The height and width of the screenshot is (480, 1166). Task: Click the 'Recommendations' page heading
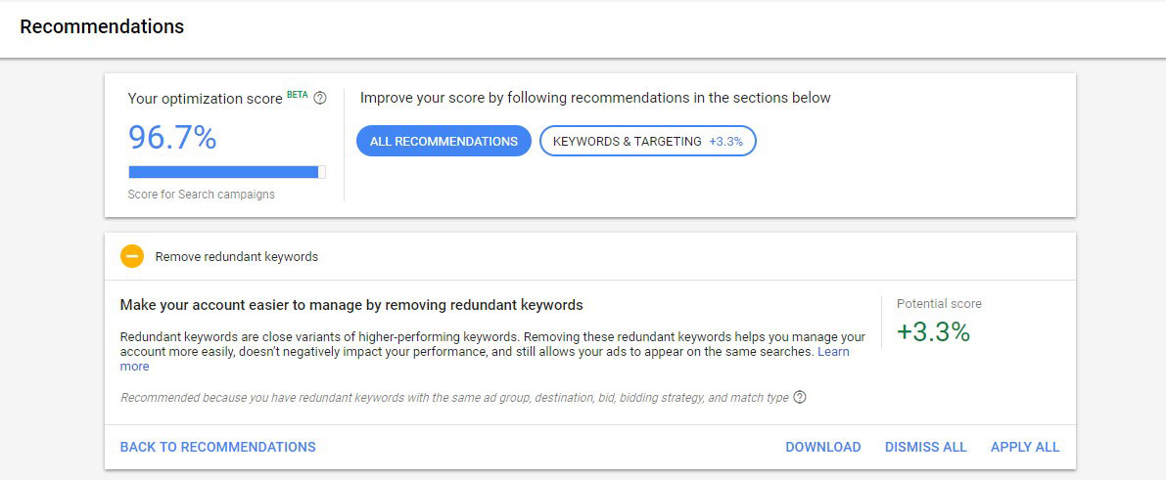(x=102, y=27)
